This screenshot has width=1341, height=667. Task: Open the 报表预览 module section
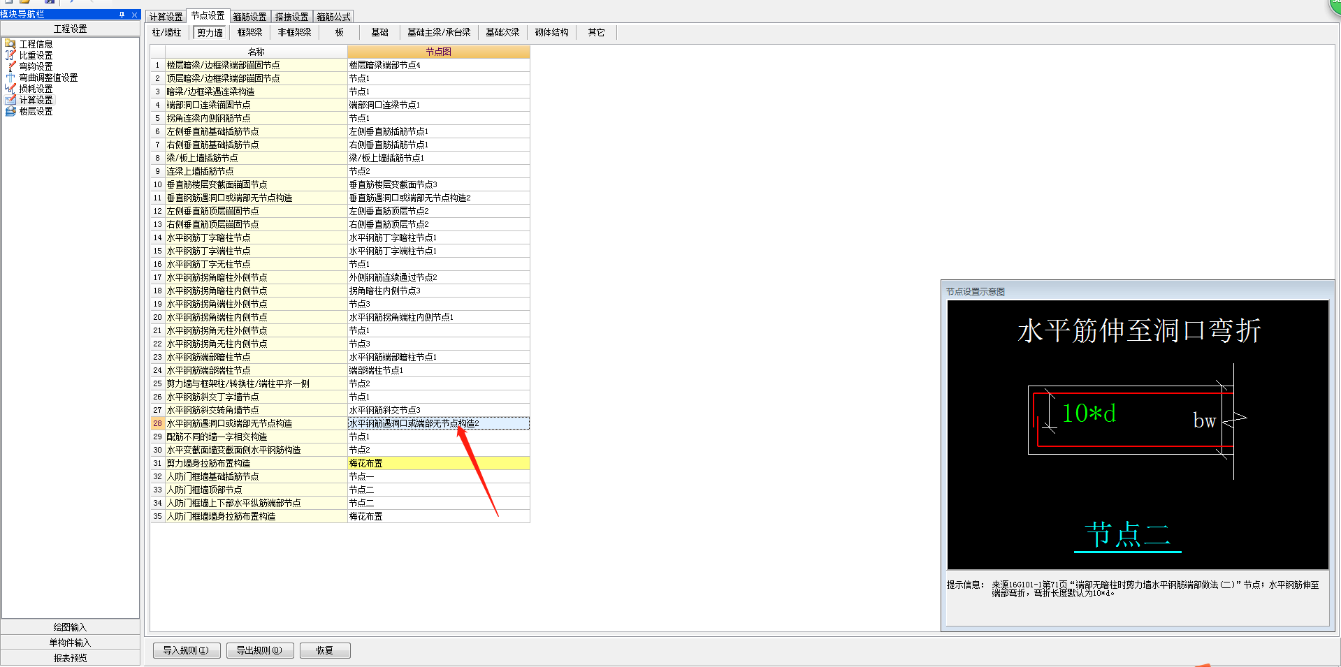[x=70, y=658]
